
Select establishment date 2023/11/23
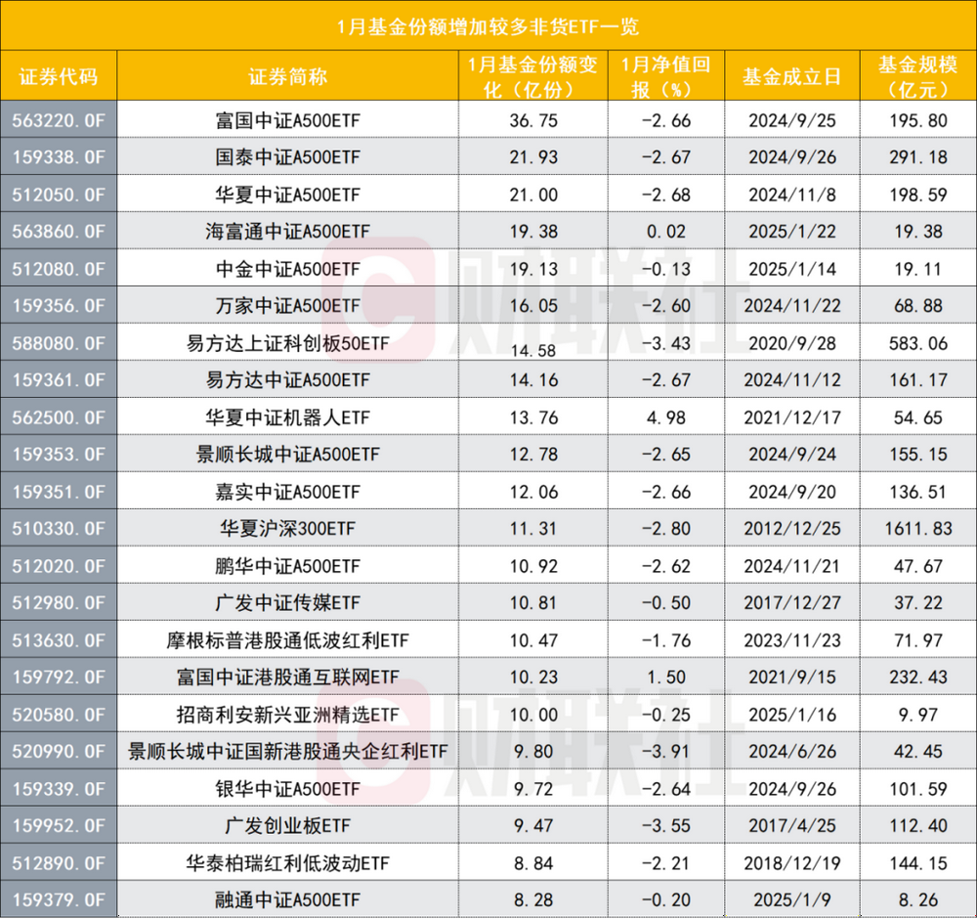tap(792, 640)
